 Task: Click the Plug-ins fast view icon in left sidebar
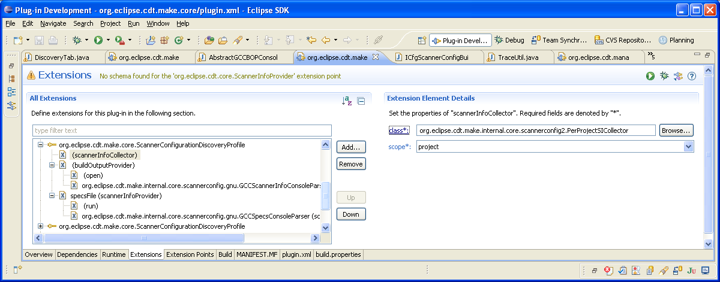point(11,105)
